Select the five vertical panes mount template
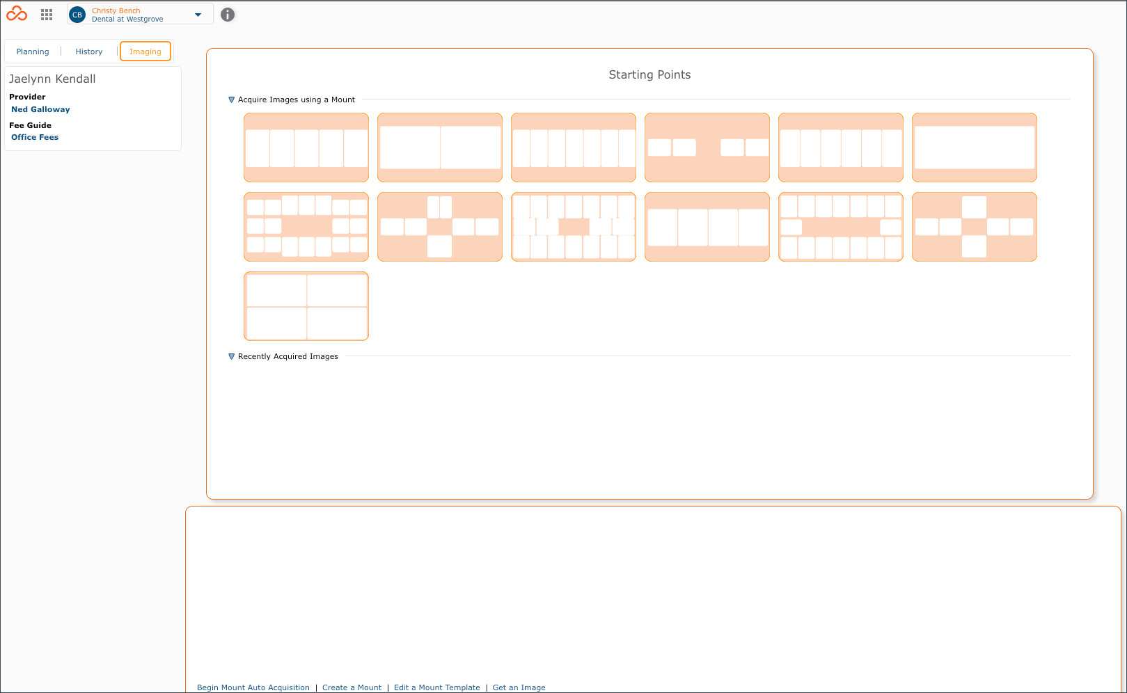 click(306, 148)
